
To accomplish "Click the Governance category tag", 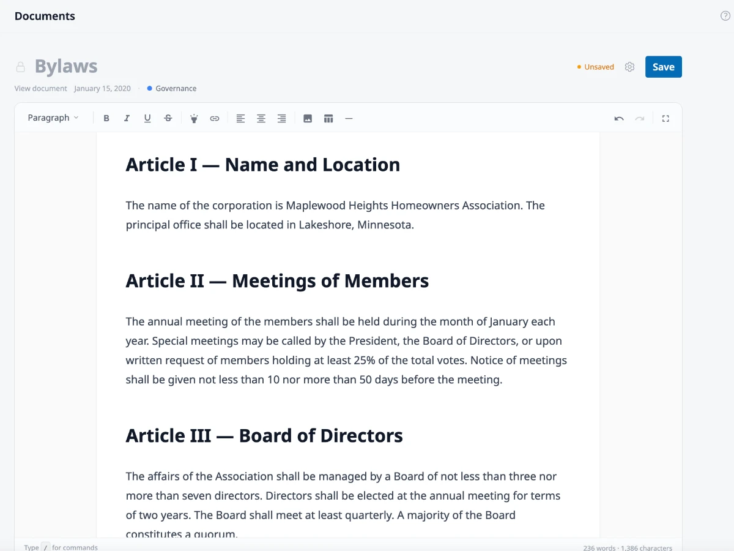I will tap(172, 88).
